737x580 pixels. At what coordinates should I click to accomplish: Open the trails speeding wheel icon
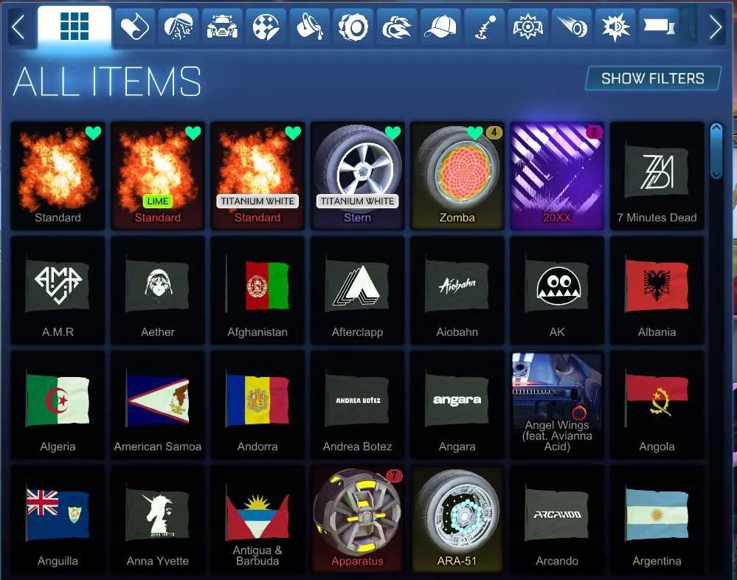(x=572, y=27)
